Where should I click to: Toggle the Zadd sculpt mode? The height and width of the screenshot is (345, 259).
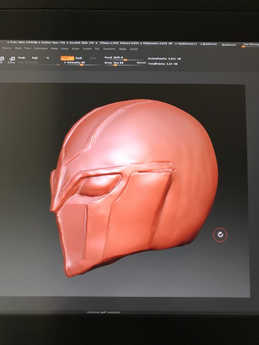point(68,58)
